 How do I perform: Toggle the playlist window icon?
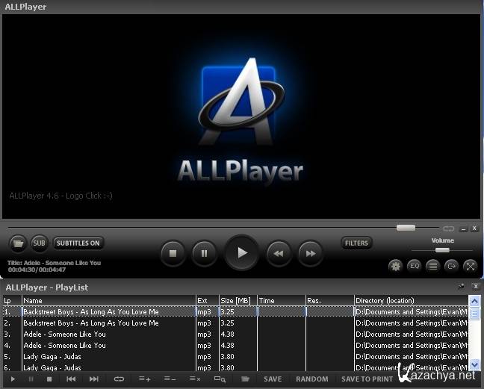pyautogui.click(x=432, y=265)
